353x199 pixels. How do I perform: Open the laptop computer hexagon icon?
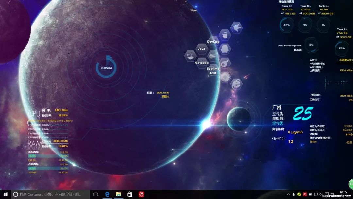pos(190,56)
